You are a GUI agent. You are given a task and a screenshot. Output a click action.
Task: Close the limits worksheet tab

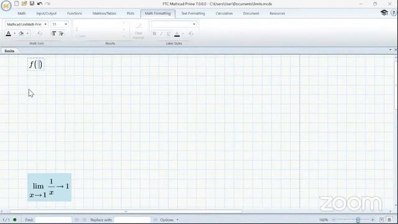pyautogui.click(x=396, y=50)
